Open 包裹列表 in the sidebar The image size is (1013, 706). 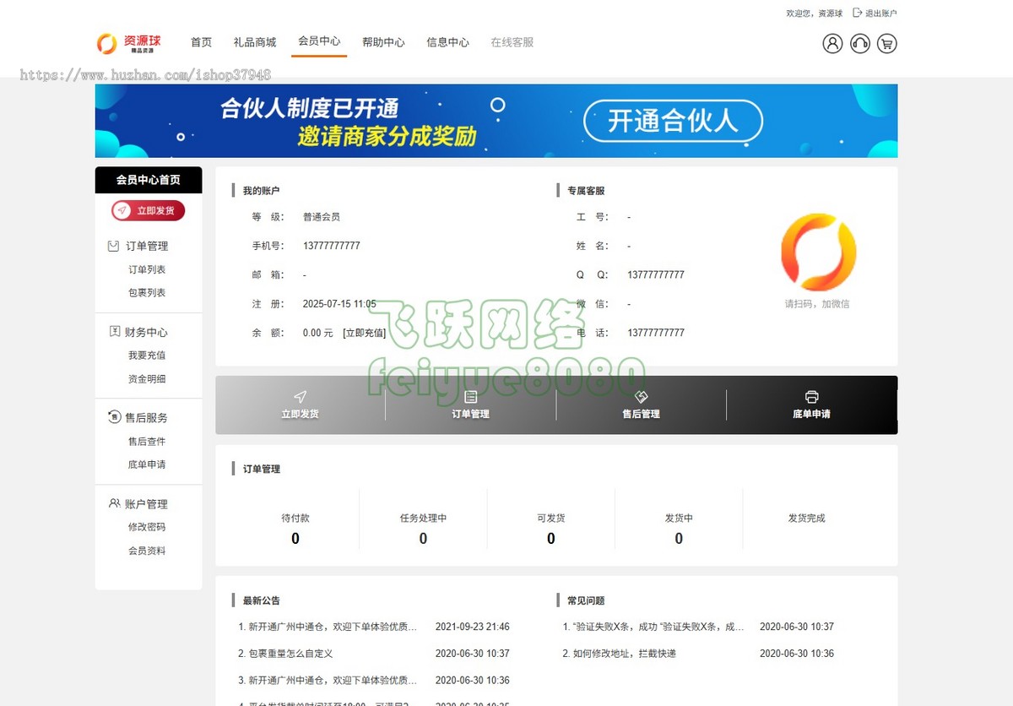click(x=147, y=292)
